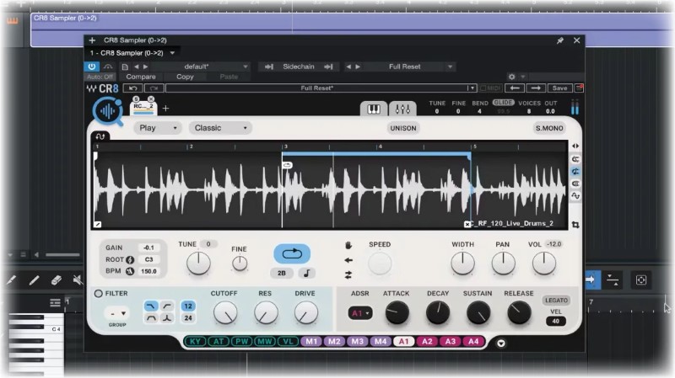The height and width of the screenshot is (378, 675).
Task: Select the high-pass filter shape
Action: click(x=167, y=306)
